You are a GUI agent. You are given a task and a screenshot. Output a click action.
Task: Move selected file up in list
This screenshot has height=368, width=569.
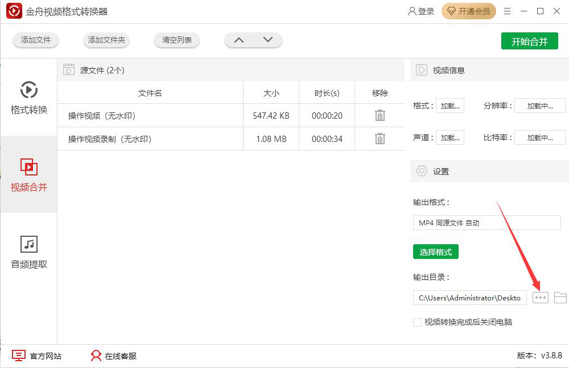(239, 40)
